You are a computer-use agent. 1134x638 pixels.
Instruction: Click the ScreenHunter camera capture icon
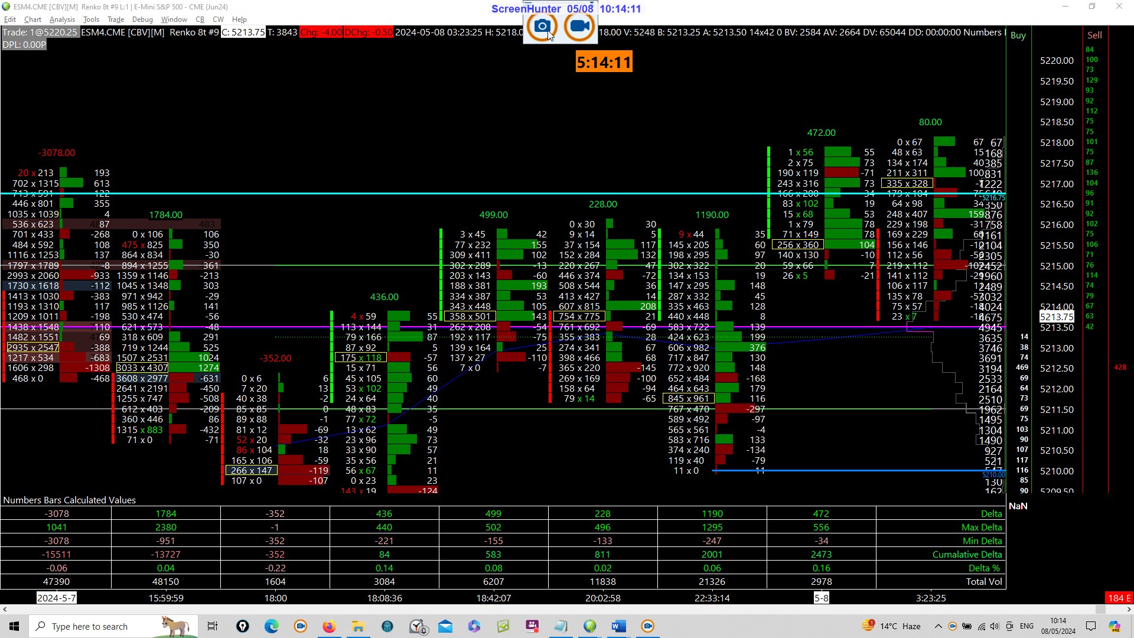click(x=542, y=27)
